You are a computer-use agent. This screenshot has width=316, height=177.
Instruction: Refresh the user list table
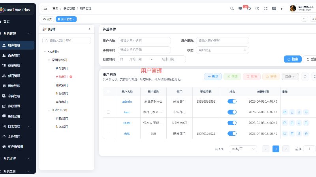pos(305,76)
